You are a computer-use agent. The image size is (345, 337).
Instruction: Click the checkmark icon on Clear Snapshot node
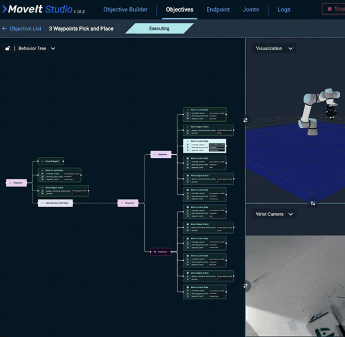pos(42,161)
